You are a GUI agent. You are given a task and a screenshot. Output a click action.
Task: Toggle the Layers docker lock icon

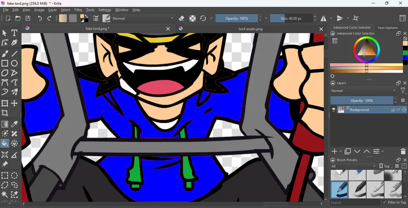333,83
